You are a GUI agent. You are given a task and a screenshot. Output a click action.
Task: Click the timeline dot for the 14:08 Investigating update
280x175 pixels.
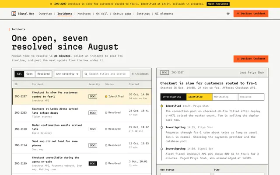pos(161,149)
